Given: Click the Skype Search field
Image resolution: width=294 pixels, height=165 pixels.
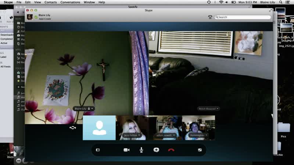Looking at the screenshot, I should [x=243, y=17].
